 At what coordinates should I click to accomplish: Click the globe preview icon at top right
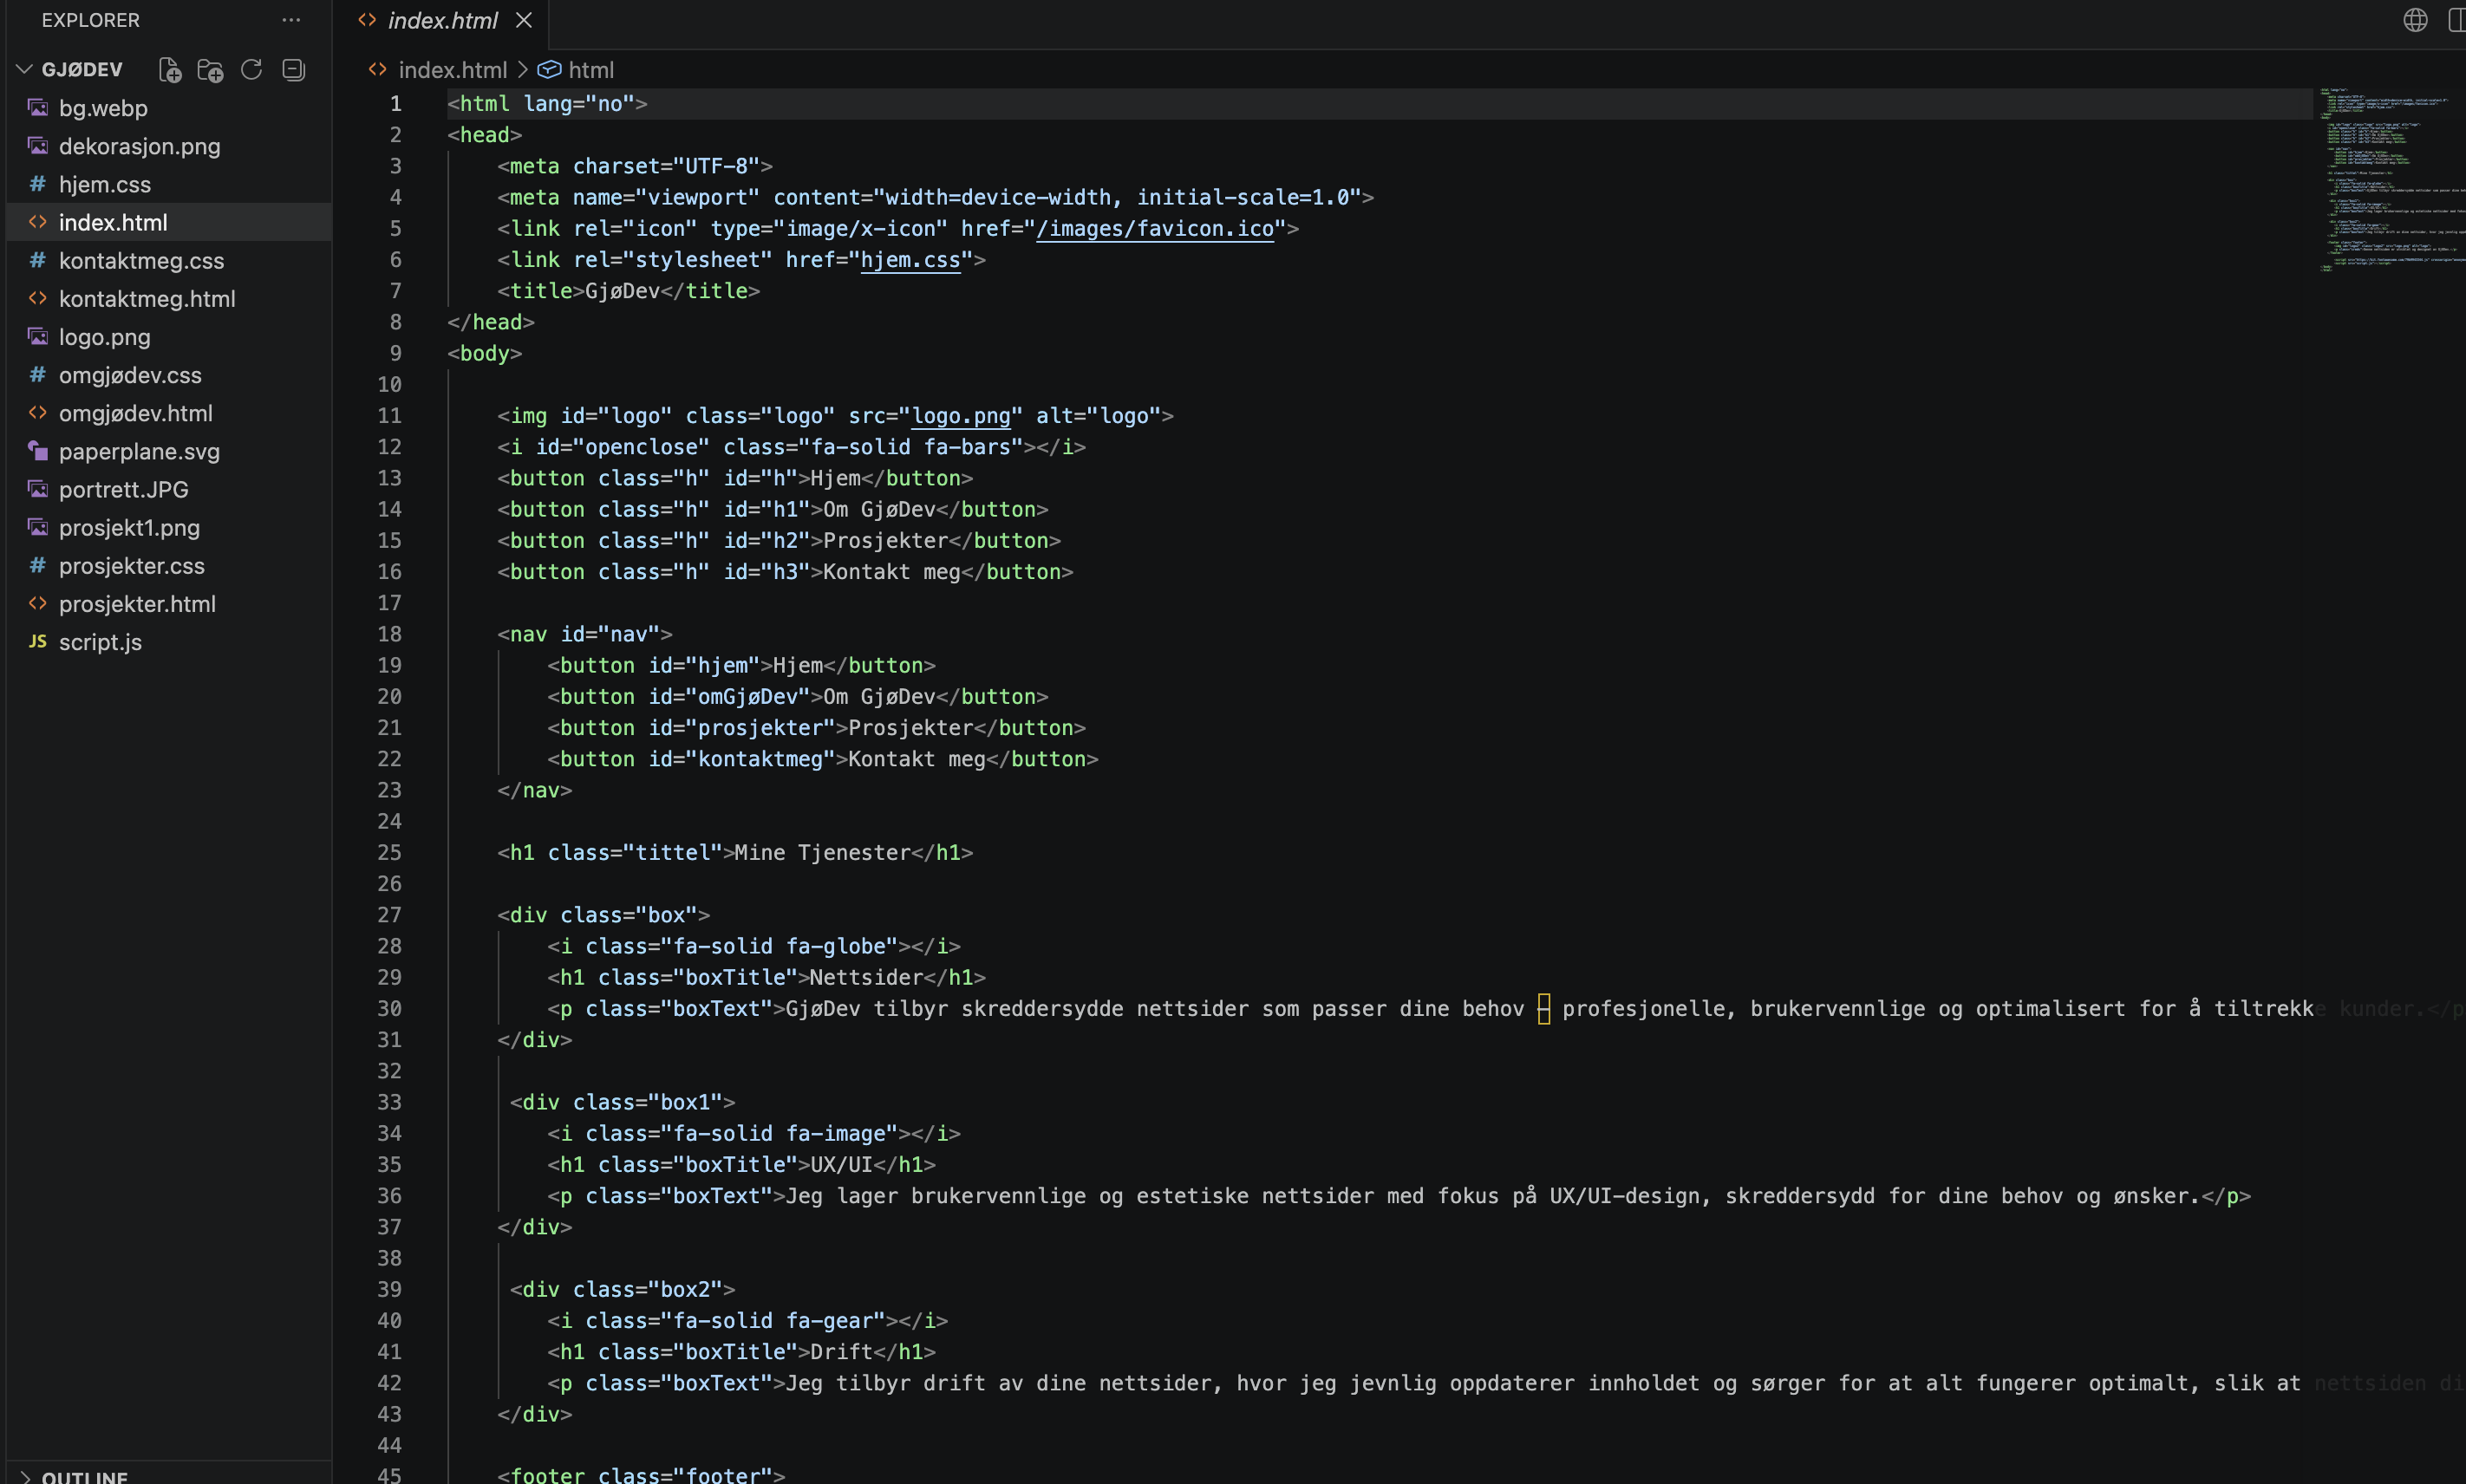2415,20
